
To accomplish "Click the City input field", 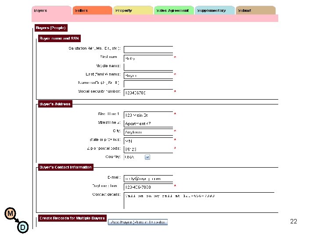I will [x=148, y=132].
